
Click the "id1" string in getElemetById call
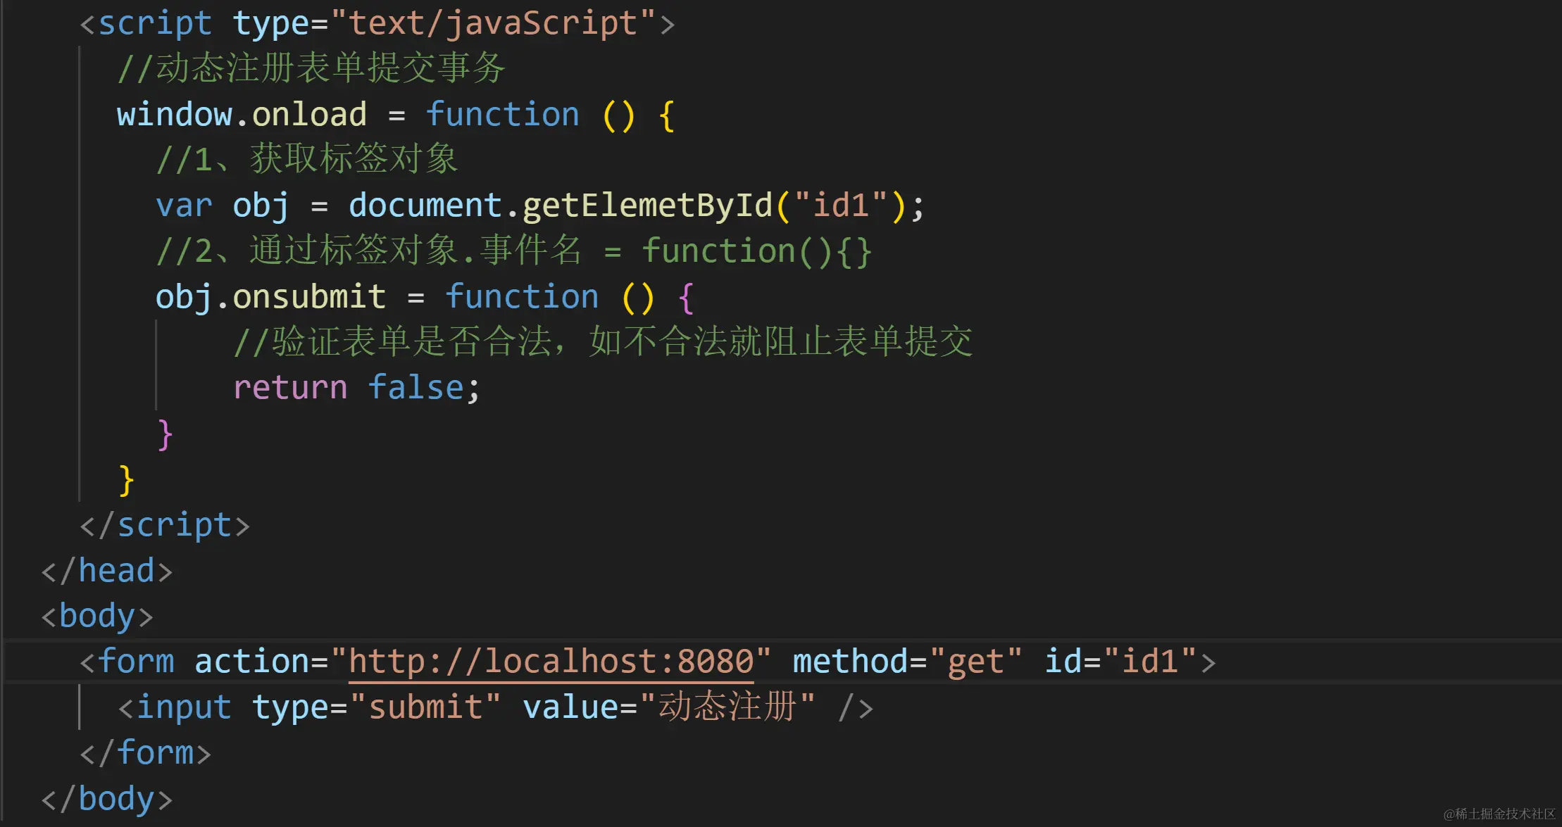(840, 206)
